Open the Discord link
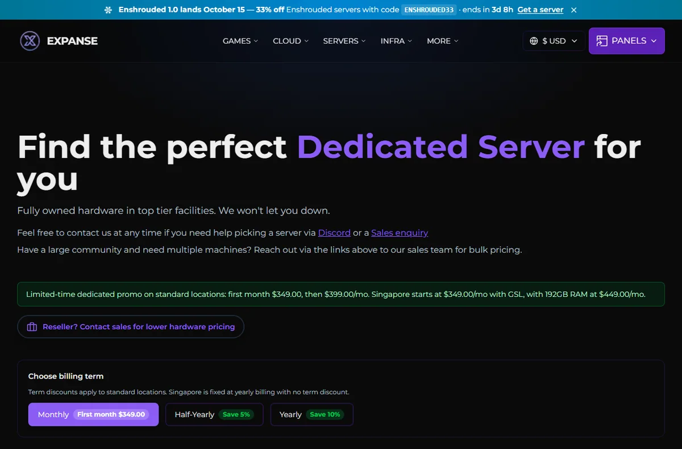Screen dimensions: 682x449 coord(334,233)
